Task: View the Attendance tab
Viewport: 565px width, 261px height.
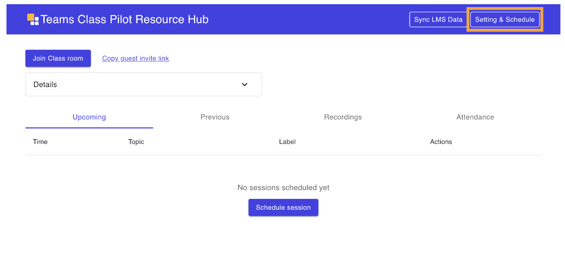Action: 475,117
